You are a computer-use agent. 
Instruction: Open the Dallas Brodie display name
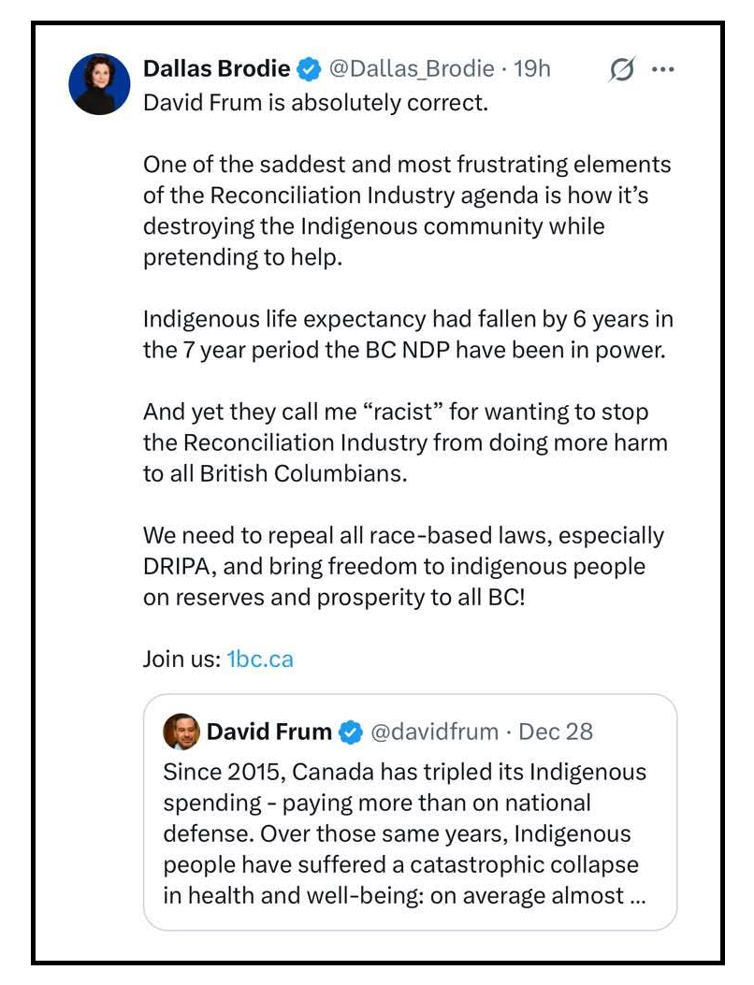click(x=217, y=69)
